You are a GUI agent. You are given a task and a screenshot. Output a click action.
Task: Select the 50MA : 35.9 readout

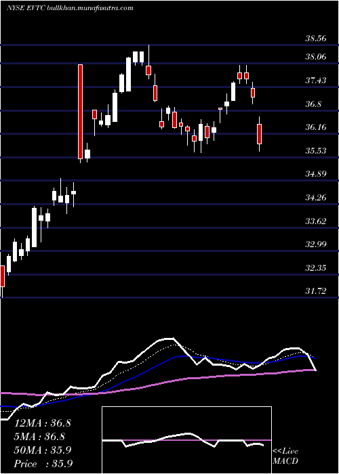(x=43, y=450)
